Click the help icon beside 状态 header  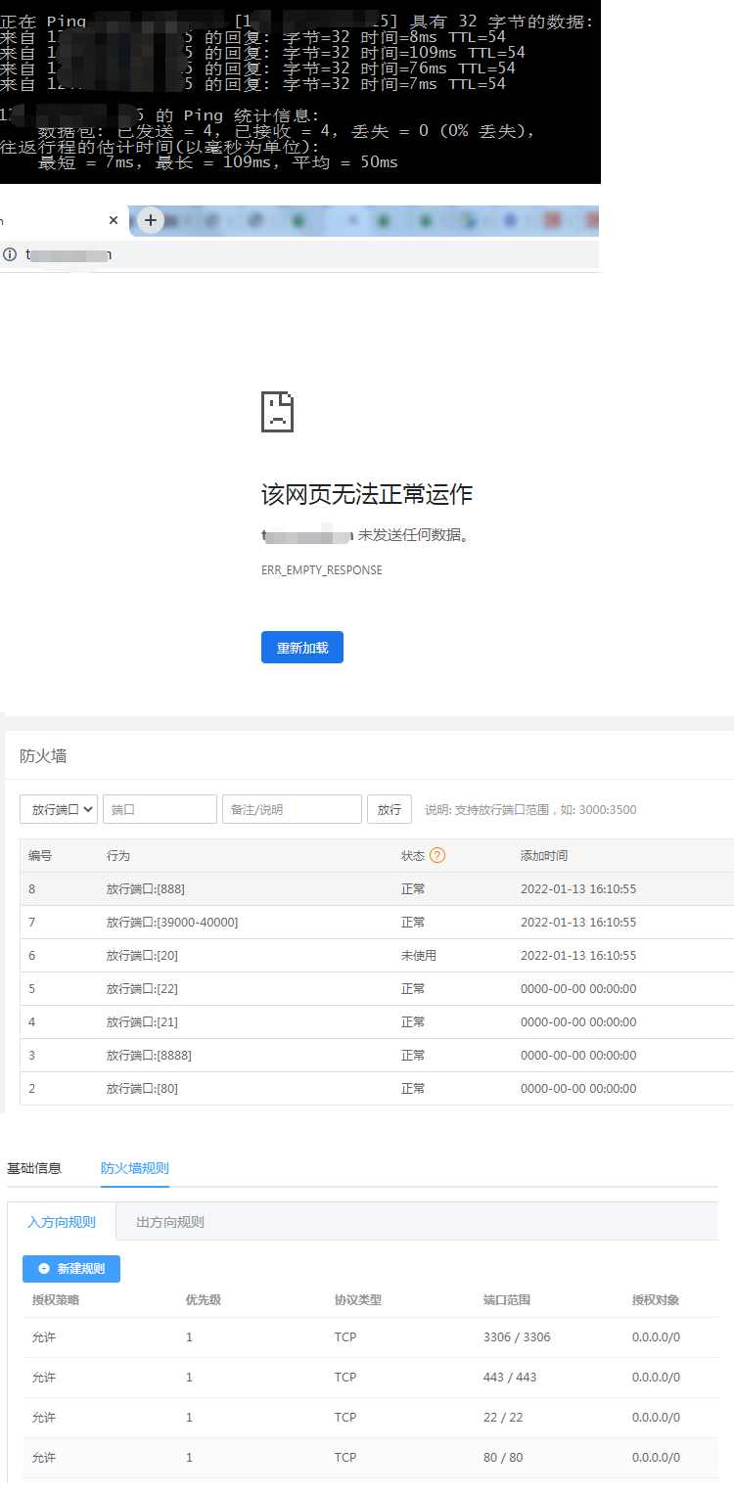tap(437, 855)
